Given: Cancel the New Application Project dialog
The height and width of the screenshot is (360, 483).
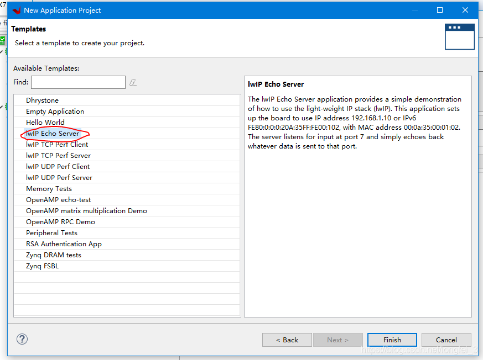Looking at the screenshot, I should point(446,340).
